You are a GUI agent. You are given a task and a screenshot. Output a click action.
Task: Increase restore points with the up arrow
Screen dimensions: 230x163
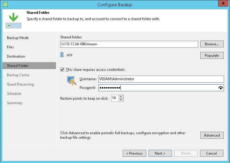[x=121, y=97]
